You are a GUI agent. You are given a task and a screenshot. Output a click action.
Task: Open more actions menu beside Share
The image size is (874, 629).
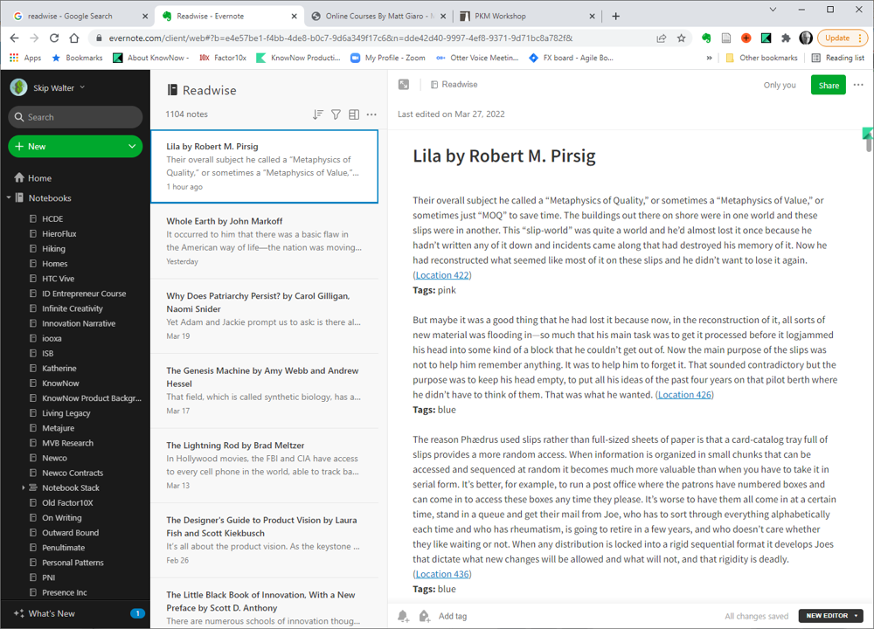[x=858, y=85]
